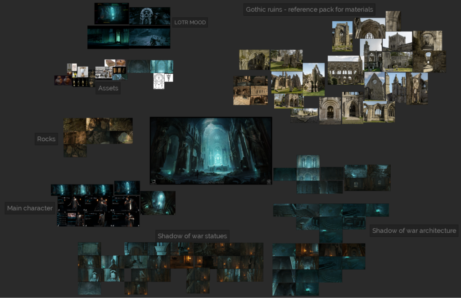Click the bright teal glowing image in Assets group

162,67
